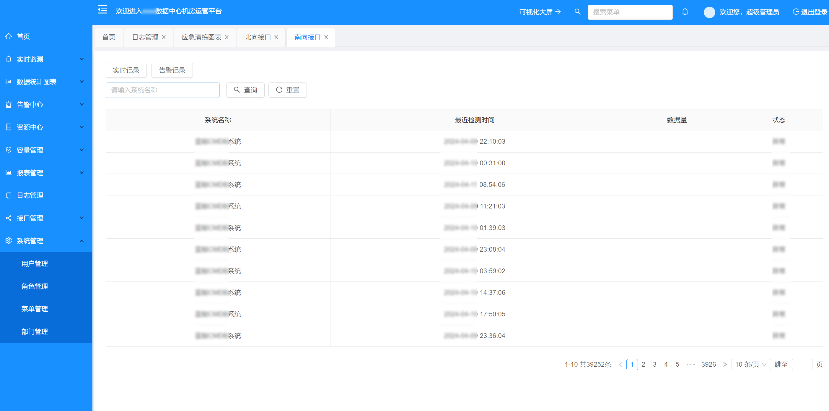This screenshot has height=411, width=829.
Task: Open 用户管理 in the sidebar submenu
Action: pyautogui.click(x=35, y=263)
